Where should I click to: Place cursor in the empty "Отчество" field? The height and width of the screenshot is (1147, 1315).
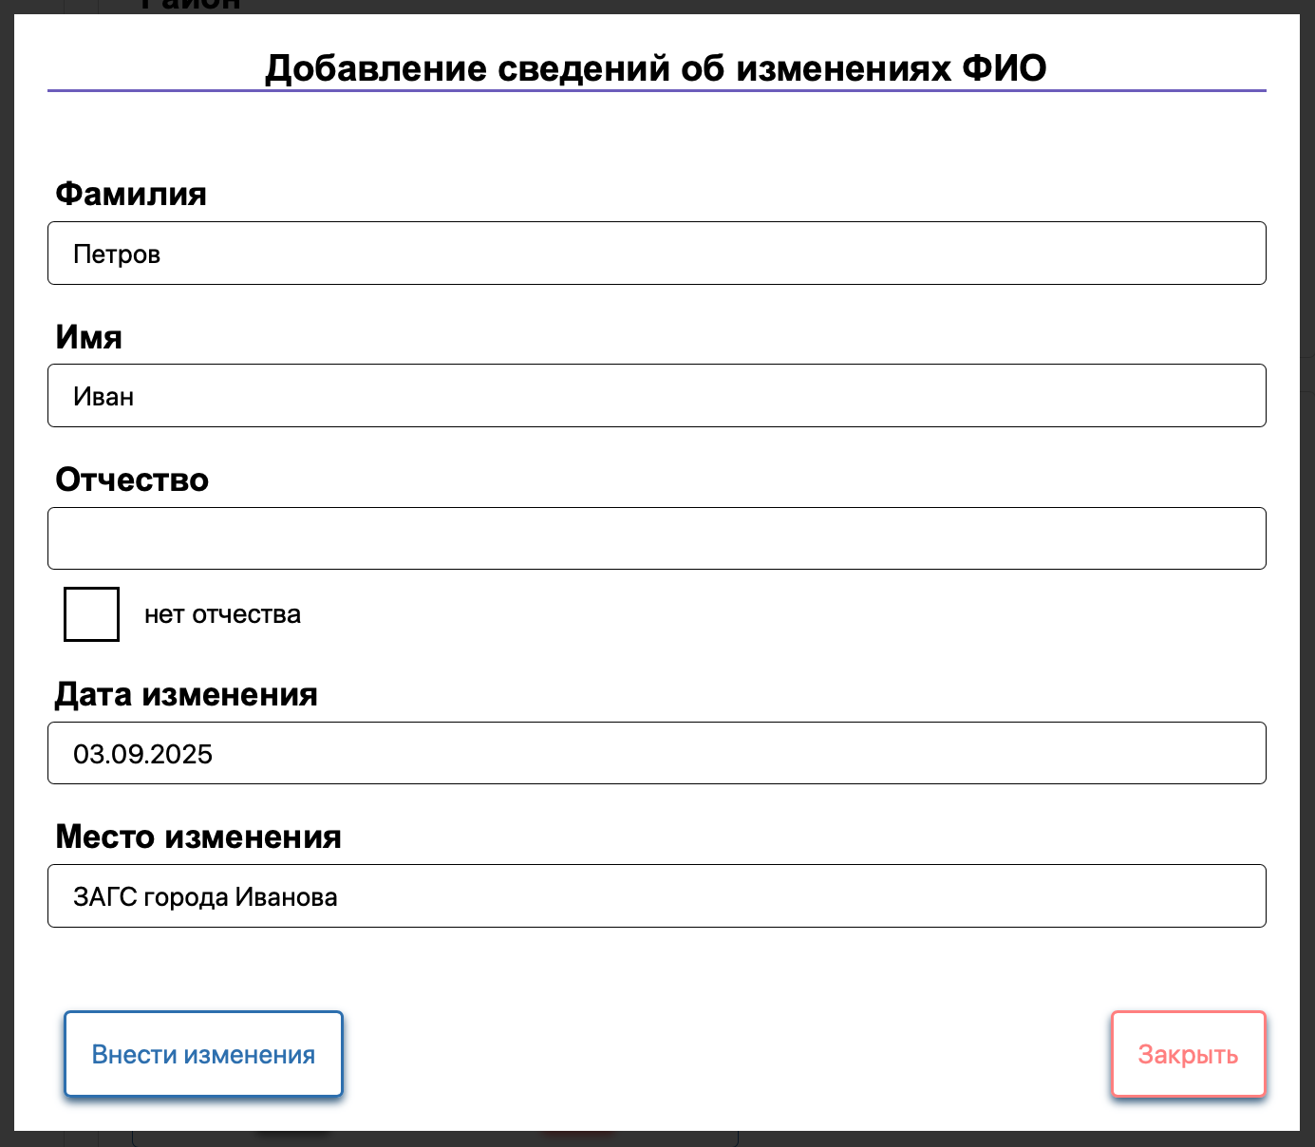(x=657, y=538)
